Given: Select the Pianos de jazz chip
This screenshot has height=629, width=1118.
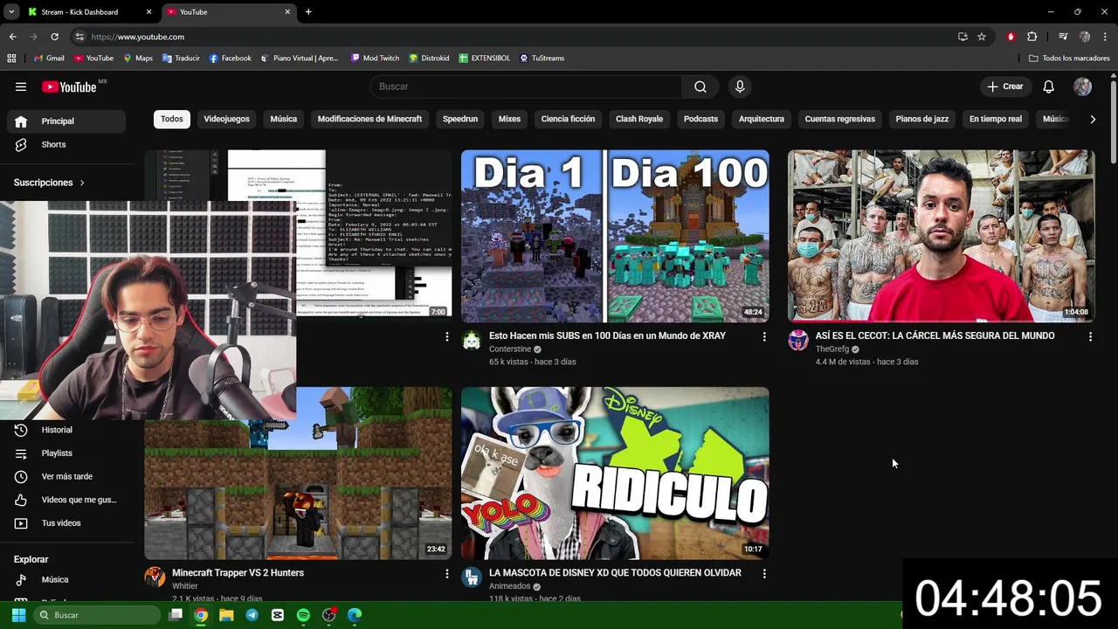Looking at the screenshot, I should [922, 119].
